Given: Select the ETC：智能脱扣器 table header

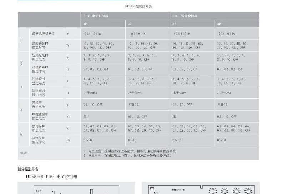Looking at the screenshot, I should tap(185, 16).
